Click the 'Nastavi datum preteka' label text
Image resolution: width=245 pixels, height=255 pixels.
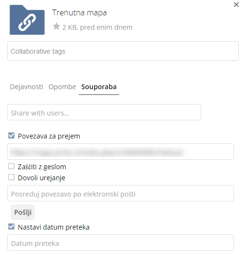tap(54, 227)
